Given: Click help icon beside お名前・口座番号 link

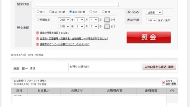Looking at the screenshot, I should [37, 39].
